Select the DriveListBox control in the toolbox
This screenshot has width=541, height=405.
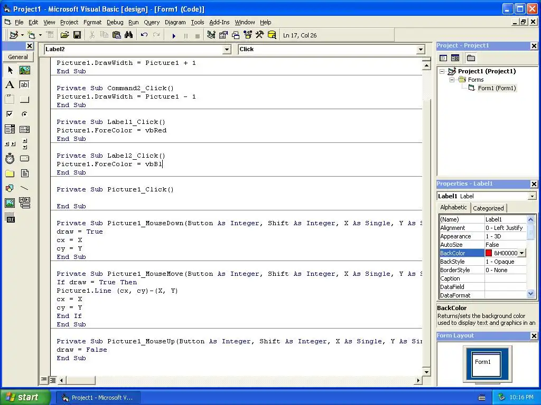point(24,158)
